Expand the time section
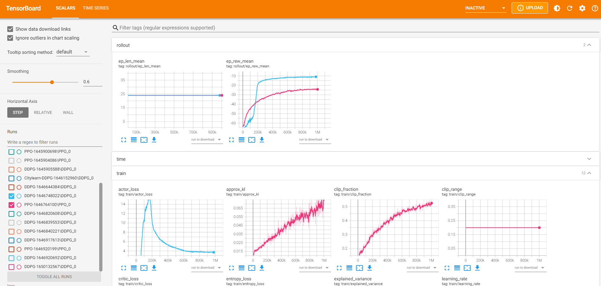 coord(589,159)
